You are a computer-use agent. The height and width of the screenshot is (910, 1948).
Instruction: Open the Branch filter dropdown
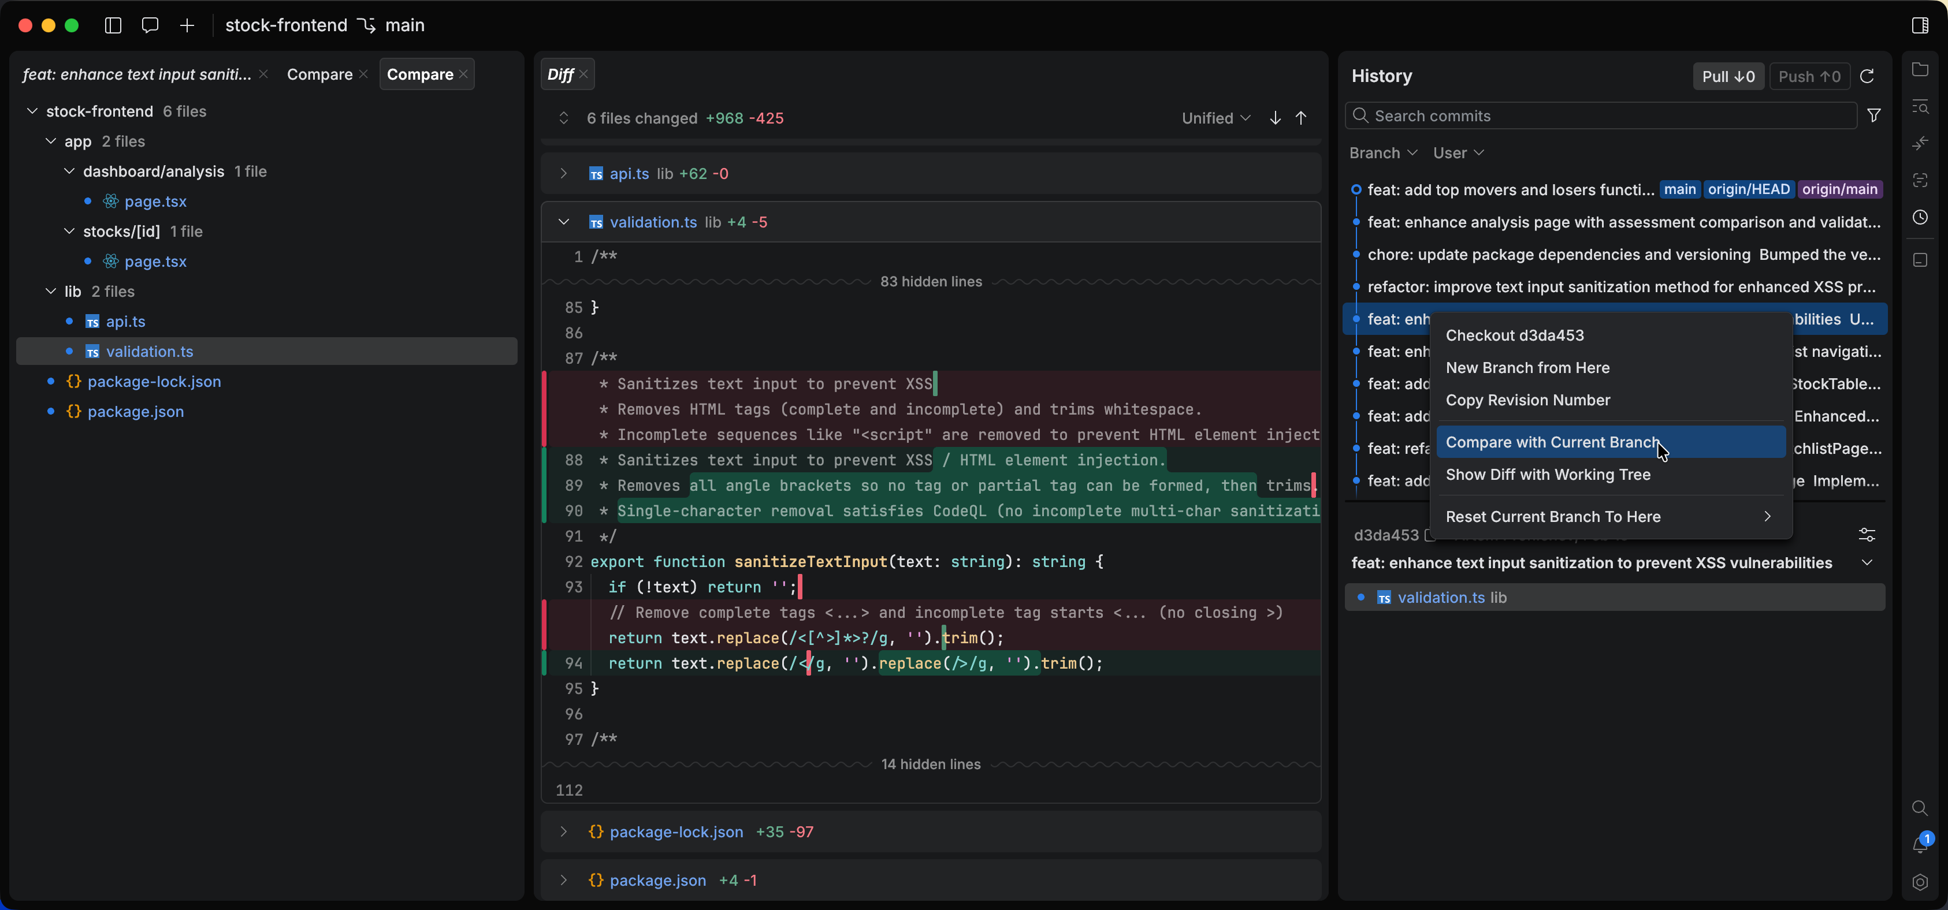pyautogui.click(x=1382, y=152)
